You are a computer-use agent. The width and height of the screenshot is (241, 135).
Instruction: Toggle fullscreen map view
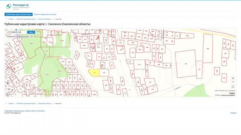tap(233, 87)
